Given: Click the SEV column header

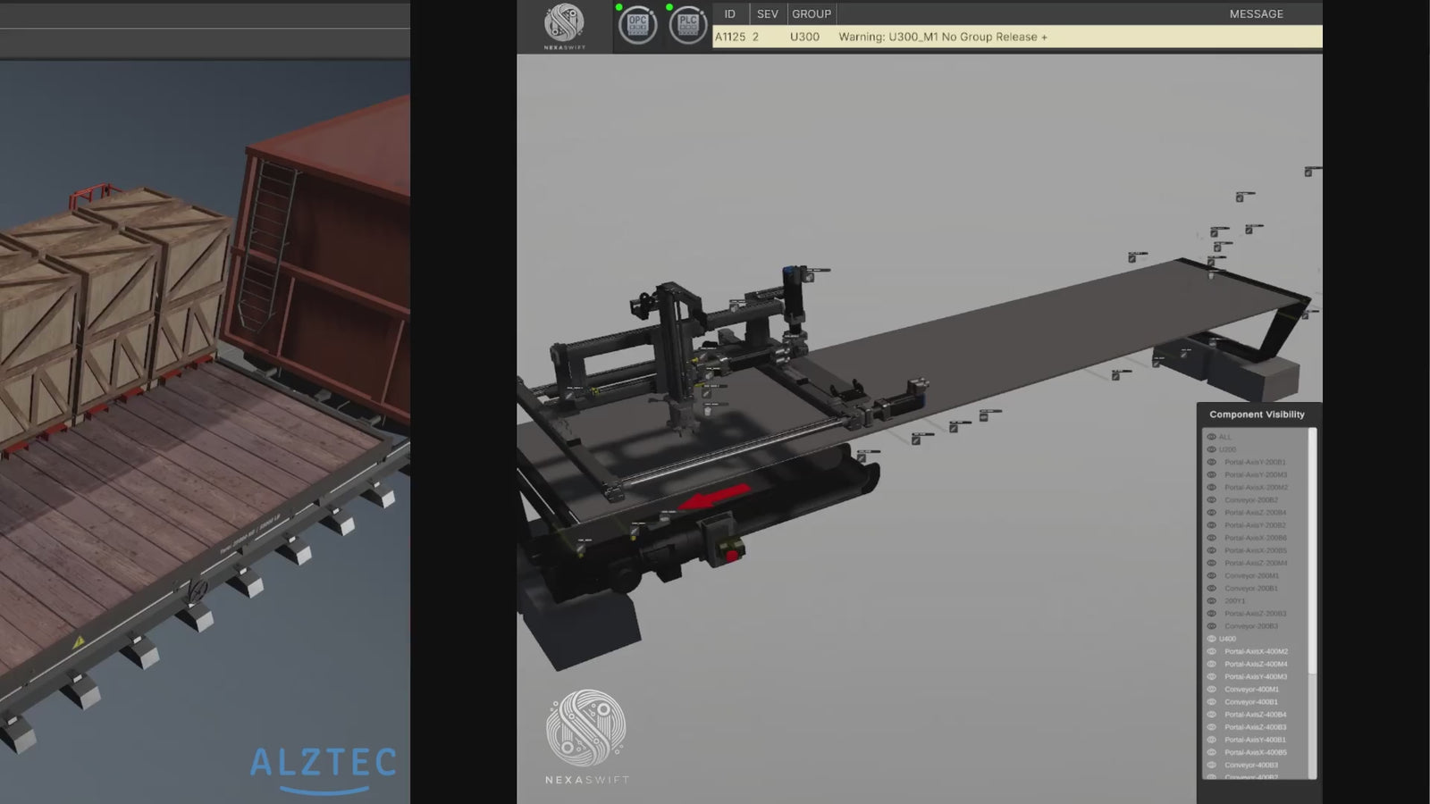Looking at the screenshot, I should pyautogui.click(x=768, y=14).
